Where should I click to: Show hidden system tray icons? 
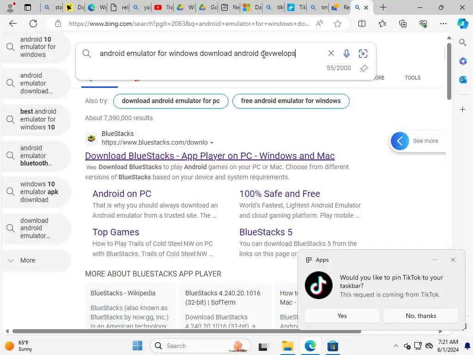(x=395, y=346)
